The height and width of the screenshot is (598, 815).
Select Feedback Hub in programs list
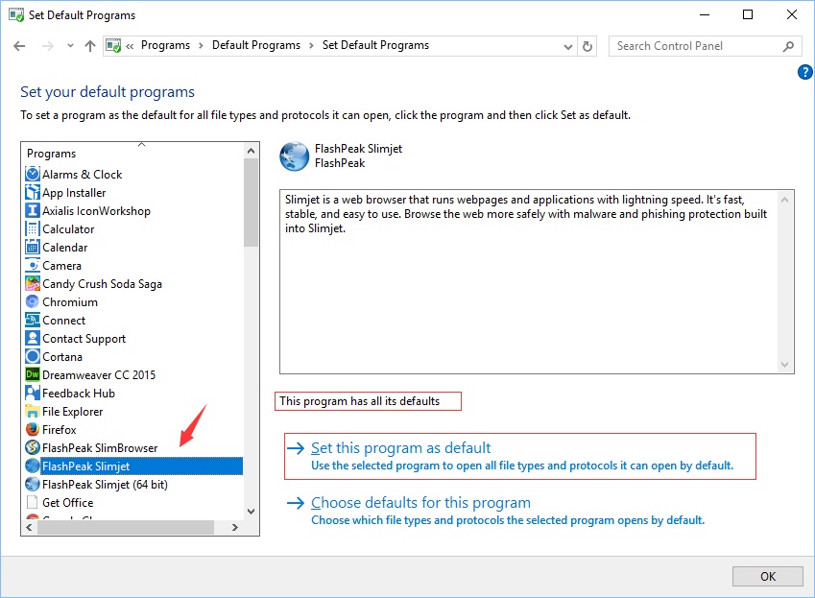click(79, 394)
